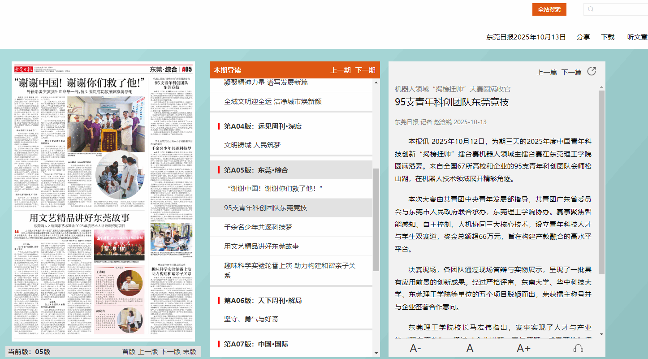Go to 下一期 next issue
Screen dimensions: 648x359
tap(365, 70)
